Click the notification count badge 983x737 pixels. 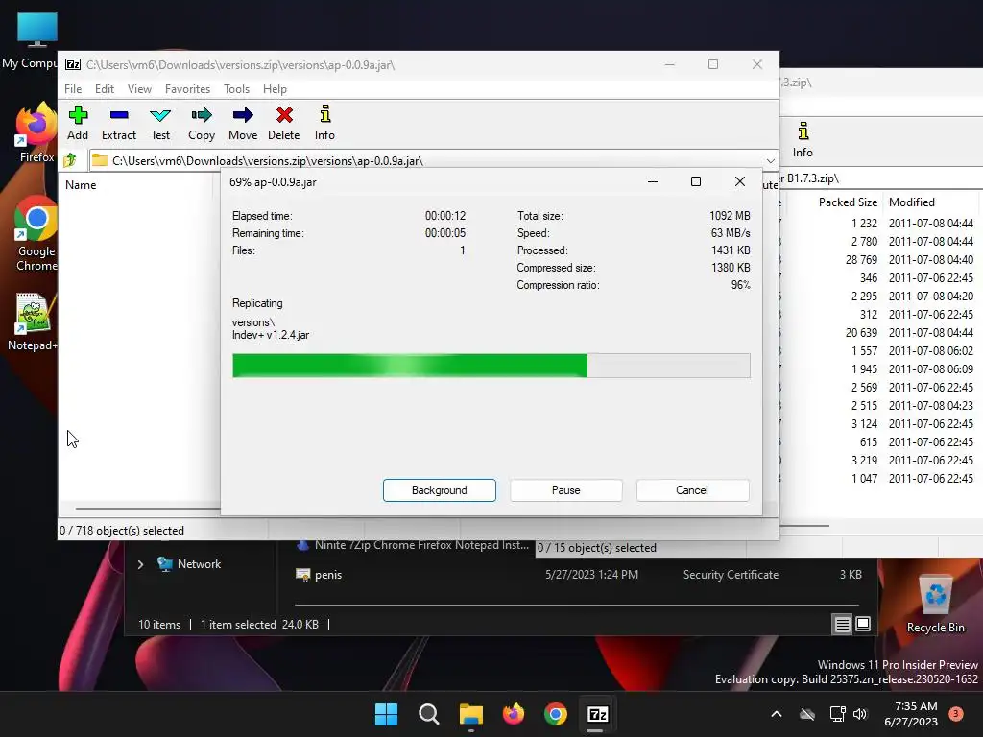pos(956,713)
